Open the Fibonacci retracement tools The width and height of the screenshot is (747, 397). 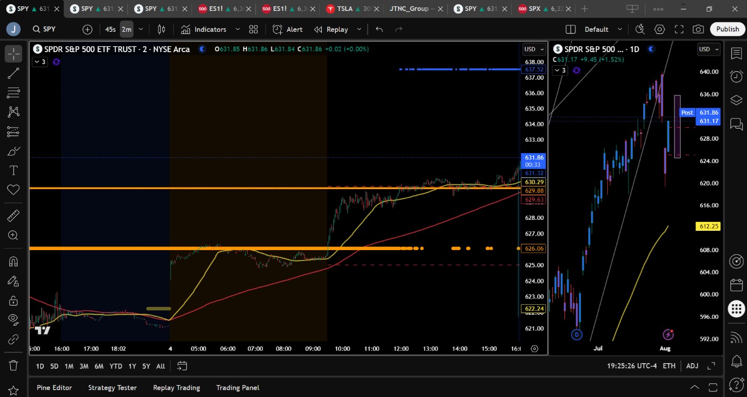14,93
